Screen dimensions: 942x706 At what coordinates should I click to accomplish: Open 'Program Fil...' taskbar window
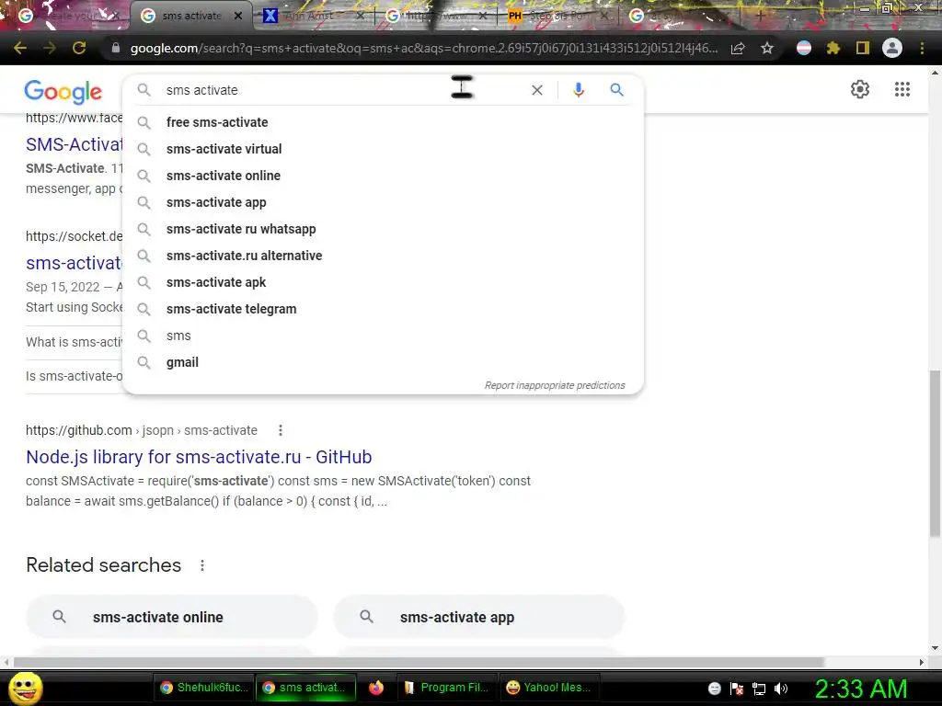coord(448,688)
